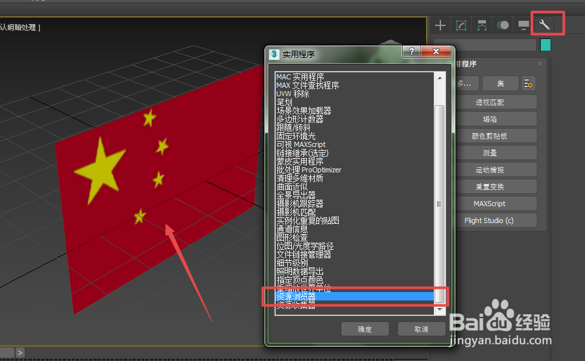Click the teal object color swatch
585x361 pixels.
545,45
